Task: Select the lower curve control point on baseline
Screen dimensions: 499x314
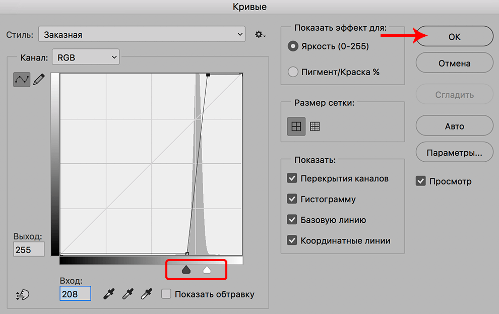Action: (x=187, y=254)
